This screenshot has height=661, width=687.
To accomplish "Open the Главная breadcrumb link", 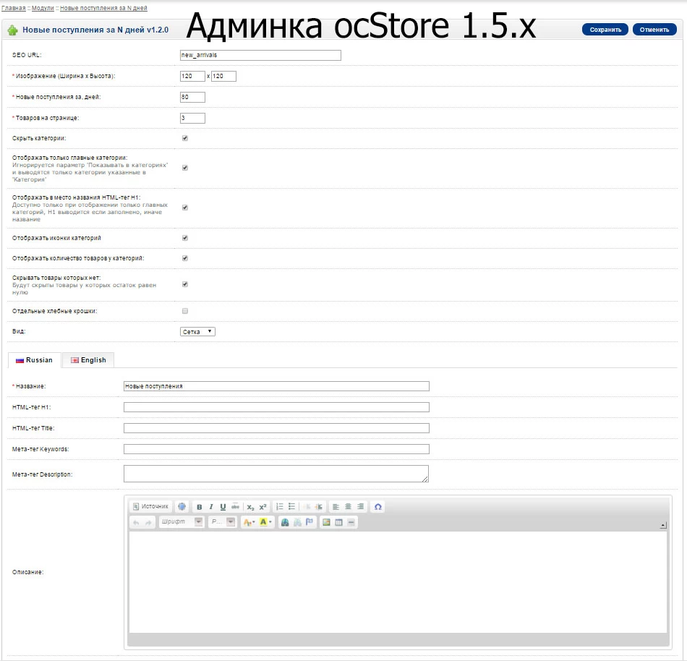I will (x=14, y=8).
